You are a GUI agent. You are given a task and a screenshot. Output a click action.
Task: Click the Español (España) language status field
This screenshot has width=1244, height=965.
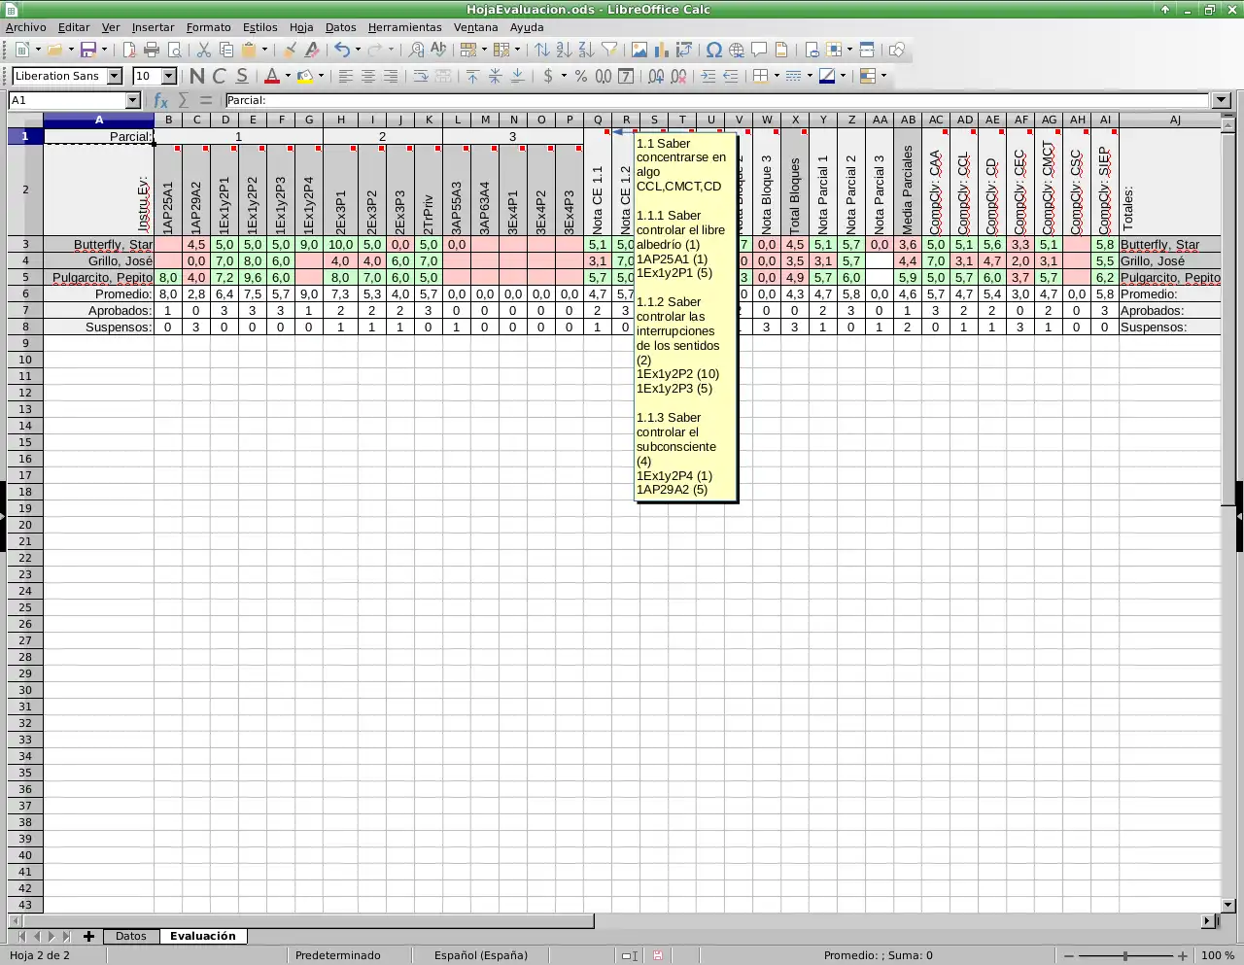pyautogui.click(x=481, y=955)
